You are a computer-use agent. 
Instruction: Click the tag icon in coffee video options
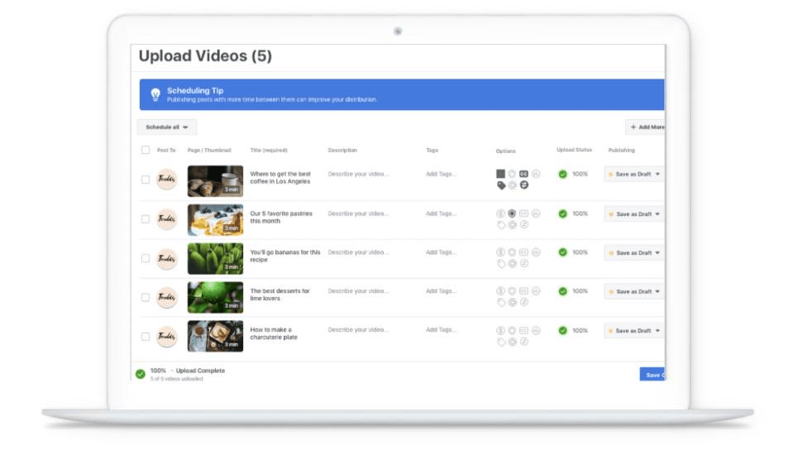click(501, 185)
